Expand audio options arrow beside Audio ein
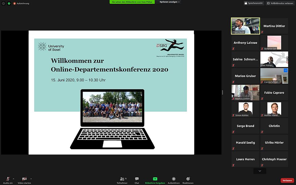The height and width of the screenshot is (185, 296). click(x=14, y=179)
